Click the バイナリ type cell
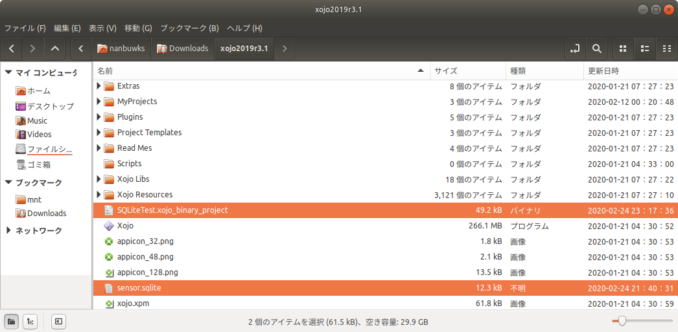This screenshot has height=332, width=678. [526, 210]
